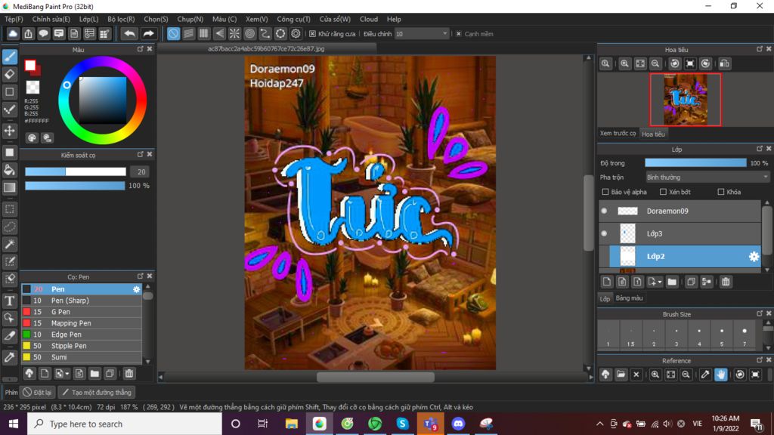This screenshot has width=774, height=435.
Task: Switch to the Xem trước cọ tab
Action: [618, 134]
